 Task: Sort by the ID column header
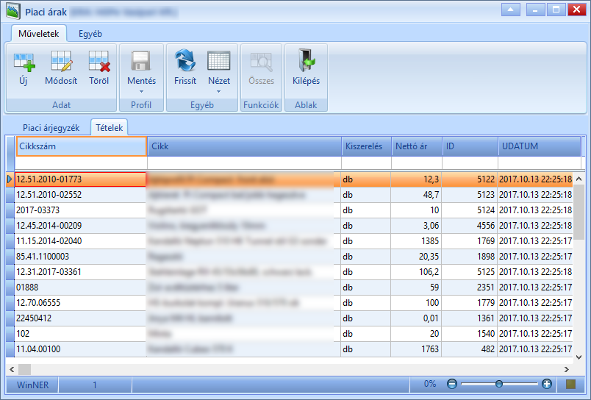(x=470, y=146)
